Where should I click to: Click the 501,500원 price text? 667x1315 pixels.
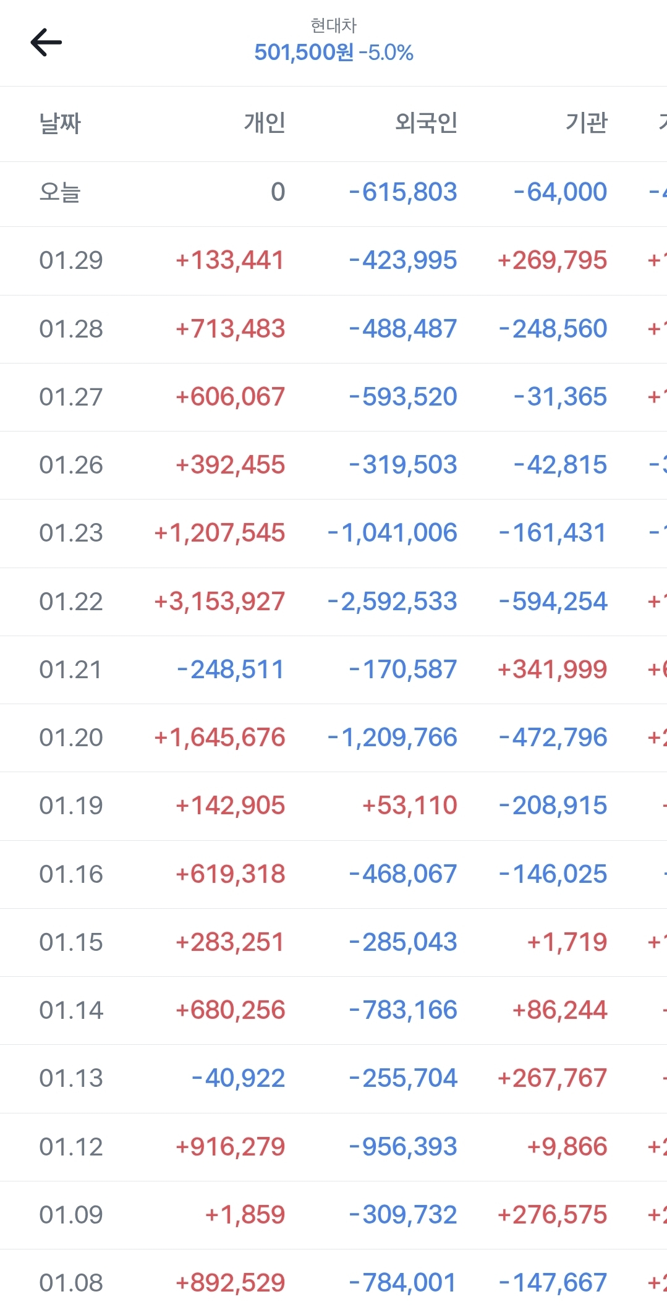click(x=304, y=53)
